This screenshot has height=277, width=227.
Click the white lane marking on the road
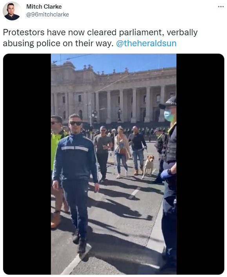pyautogui.click(x=135, y=193)
